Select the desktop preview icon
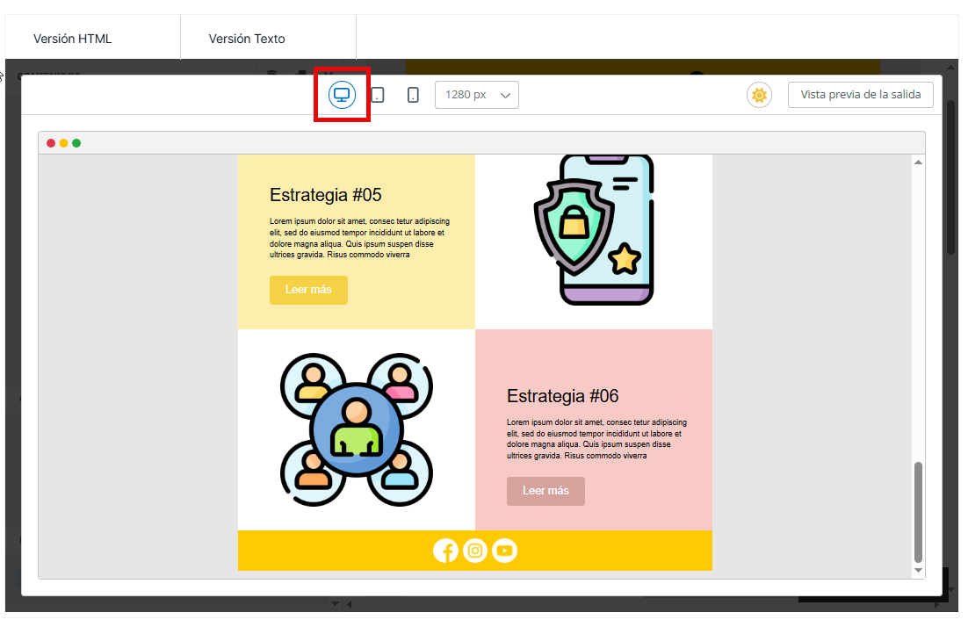The height and width of the screenshot is (627, 968). [342, 95]
